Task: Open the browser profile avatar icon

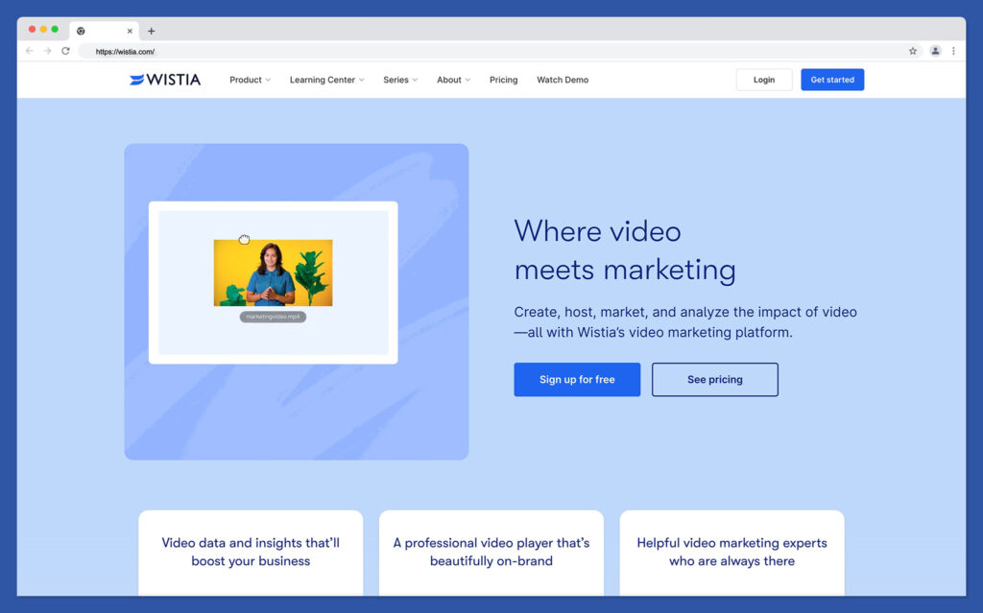Action: tap(935, 51)
